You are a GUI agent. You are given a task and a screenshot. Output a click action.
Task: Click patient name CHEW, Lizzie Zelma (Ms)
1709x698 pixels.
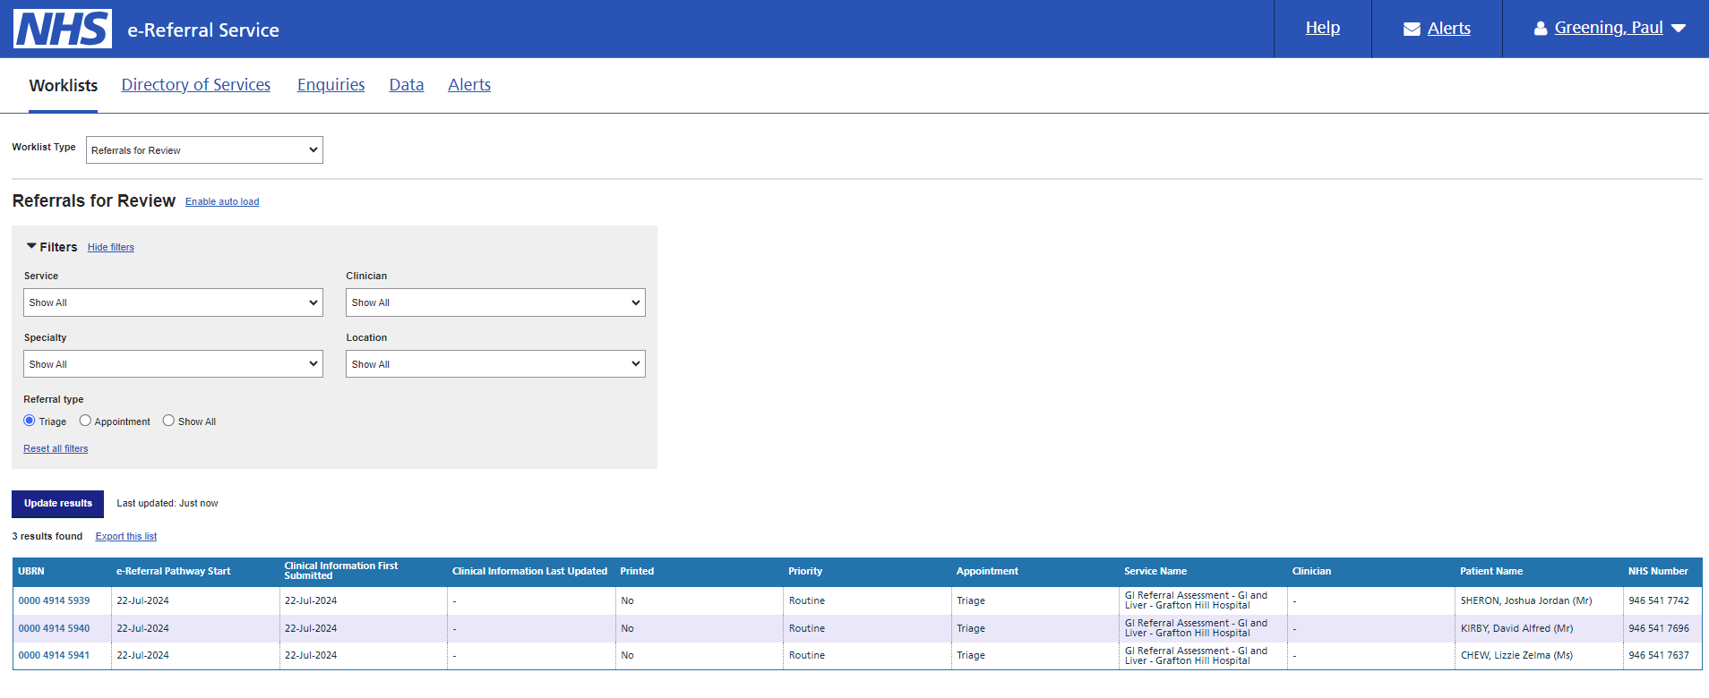coord(1517,655)
